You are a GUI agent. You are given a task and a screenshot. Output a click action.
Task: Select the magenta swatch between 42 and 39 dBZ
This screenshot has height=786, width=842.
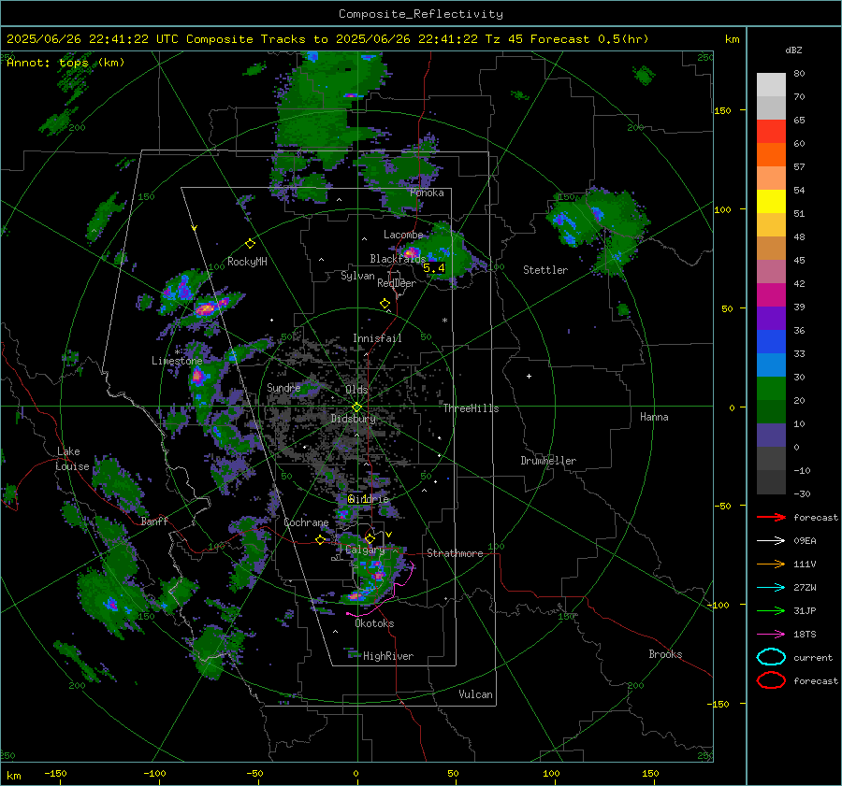coord(771,295)
